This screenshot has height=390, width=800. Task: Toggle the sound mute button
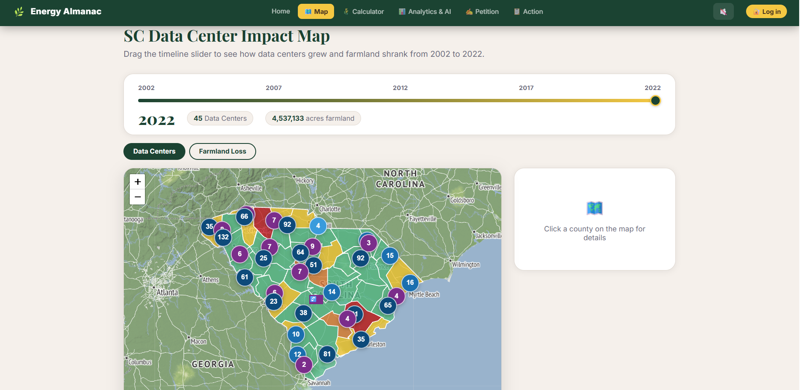click(723, 11)
